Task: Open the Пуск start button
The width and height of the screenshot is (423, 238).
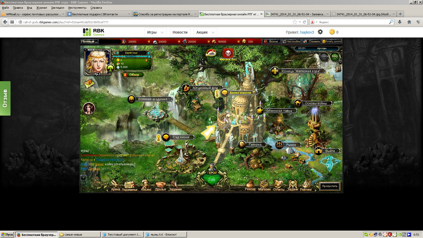Action: 7,235
